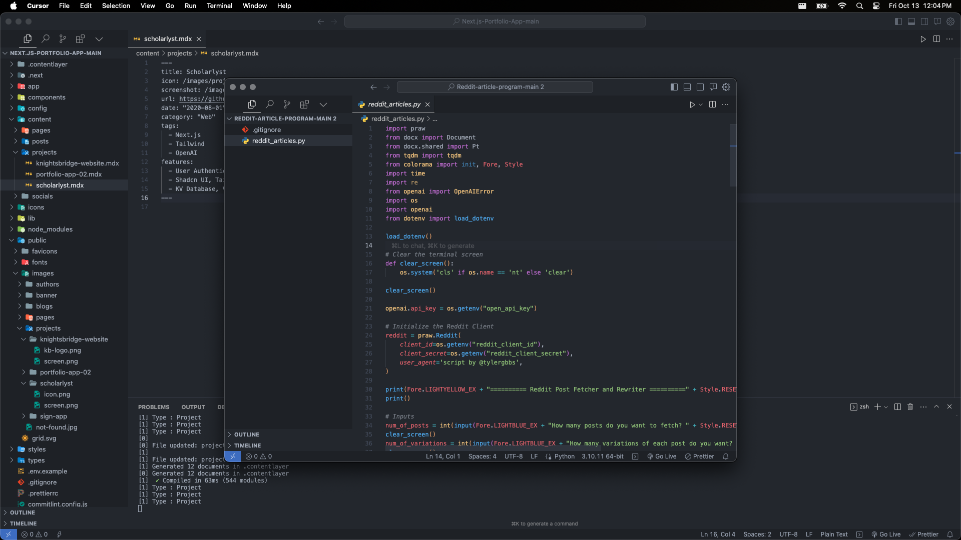Open Terminal menu in menu bar
Viewport: 961px width, 540px height.
click(219, 6)
